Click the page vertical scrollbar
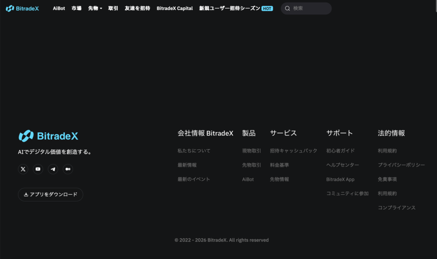Screen dimensions: 437x259 pos(436,6)
